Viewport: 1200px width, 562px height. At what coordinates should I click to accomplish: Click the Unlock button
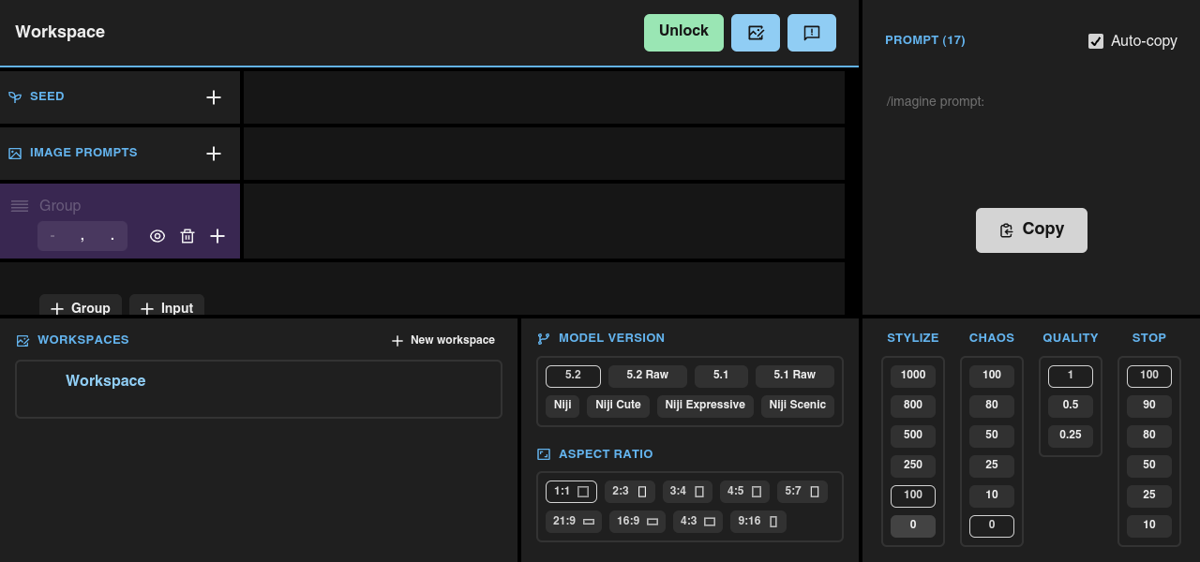point(683,32)
